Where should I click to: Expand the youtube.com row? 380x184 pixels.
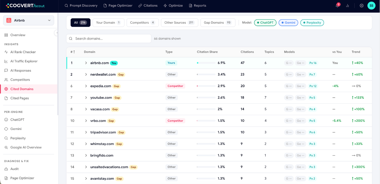pos(86,98)
